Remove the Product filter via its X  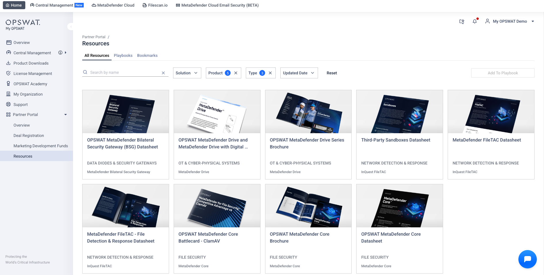(236, 73)
